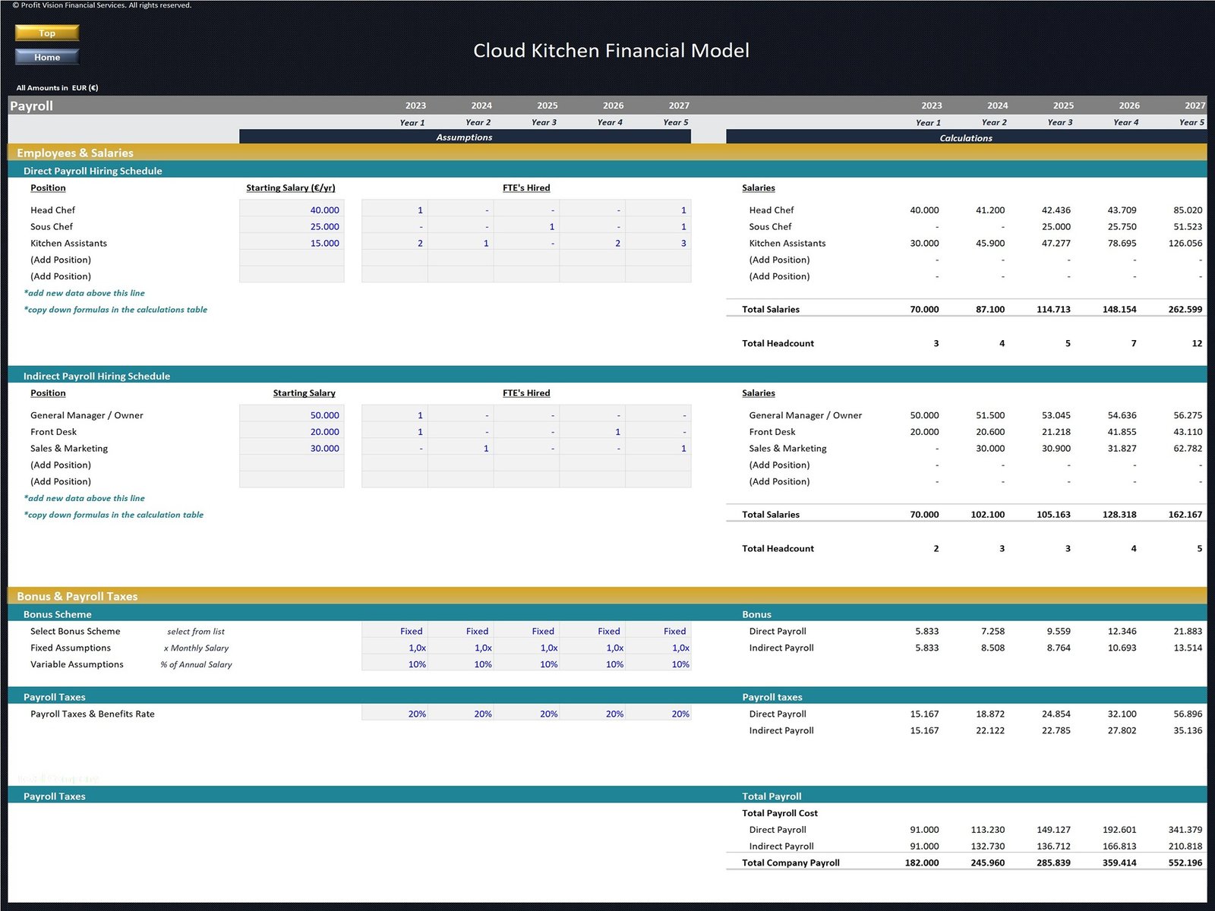The width and height of the screenshot is (1215, 911).
Task: Click the Bonus & Payroll Taxes section header
Action: coord(77,597)
